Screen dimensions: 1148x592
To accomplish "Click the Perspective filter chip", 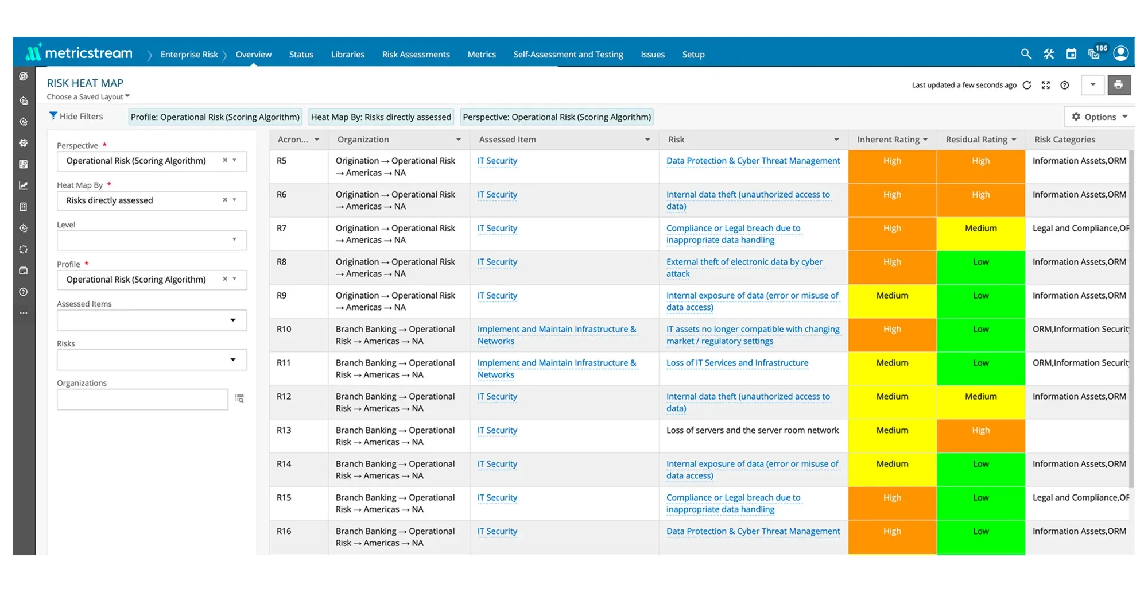I will pos(557,117).
